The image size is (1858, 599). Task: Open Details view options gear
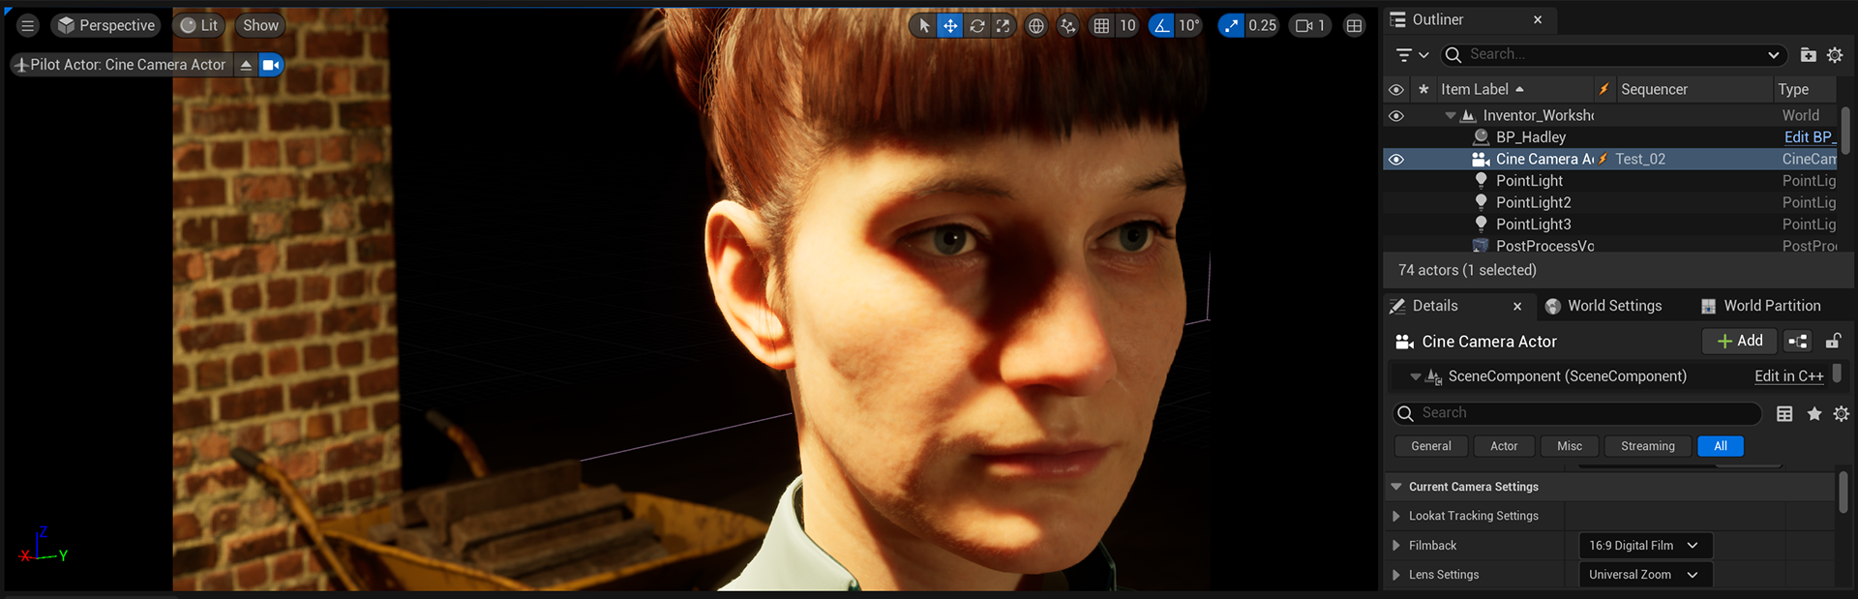(x=1841, y=413)
